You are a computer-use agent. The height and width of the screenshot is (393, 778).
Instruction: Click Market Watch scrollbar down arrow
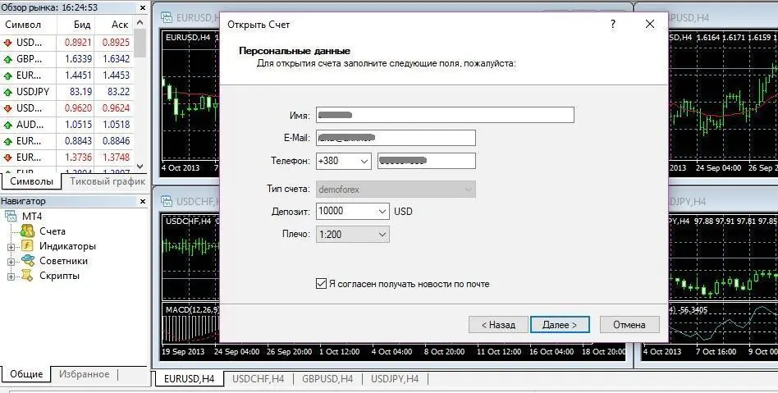[140, 167]
